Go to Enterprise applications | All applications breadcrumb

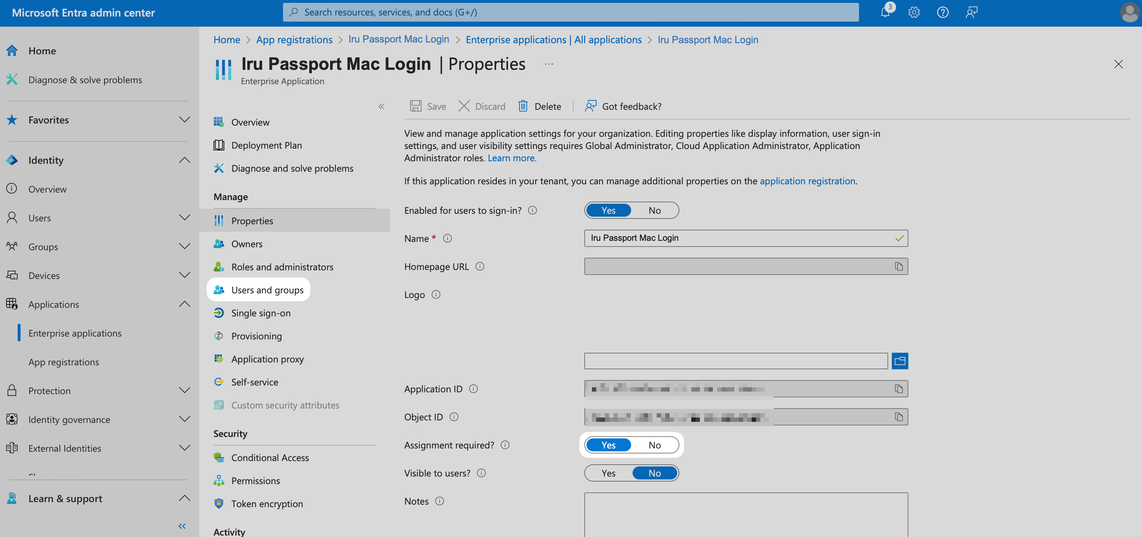pyautogui.click(x=554, y=40)
